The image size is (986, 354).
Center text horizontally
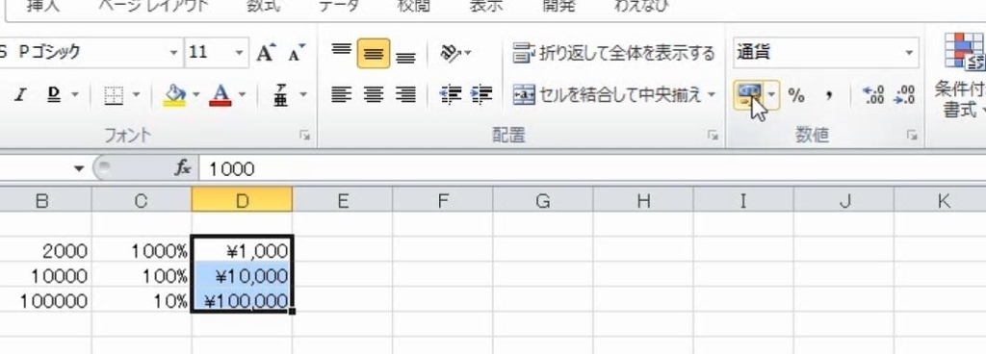[x=374, y=95]
